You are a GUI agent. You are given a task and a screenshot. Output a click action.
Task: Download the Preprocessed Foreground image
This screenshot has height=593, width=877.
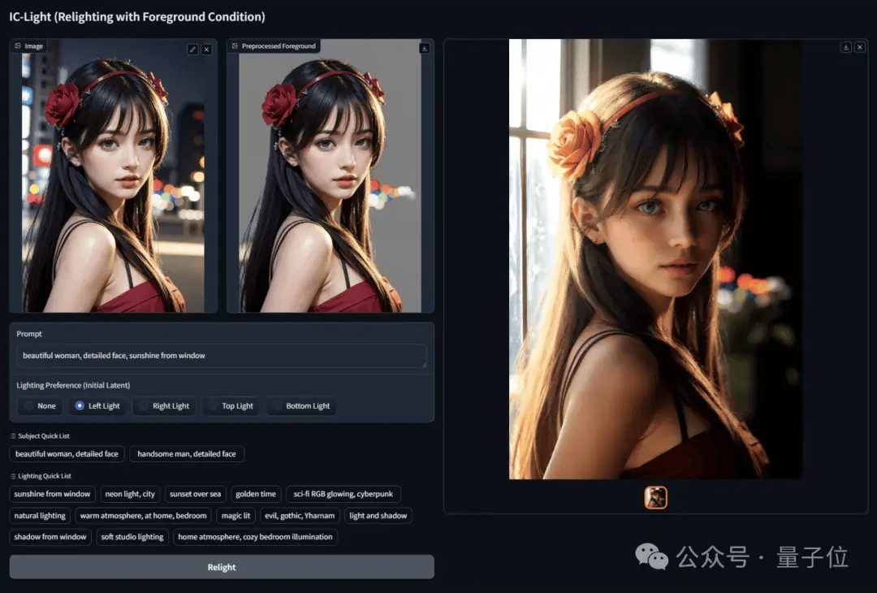pos(425,49)
